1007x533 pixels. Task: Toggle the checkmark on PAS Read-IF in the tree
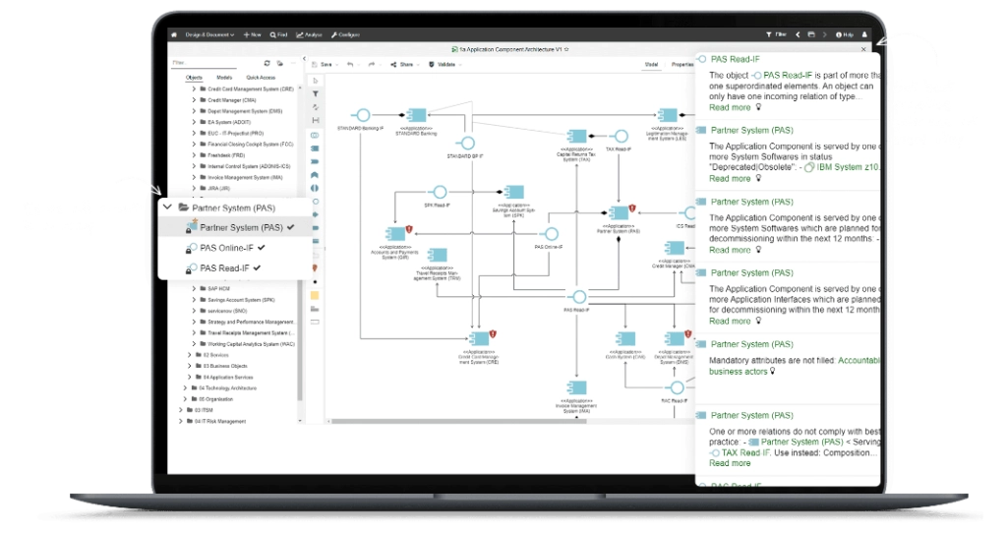[x=257, y=267]
